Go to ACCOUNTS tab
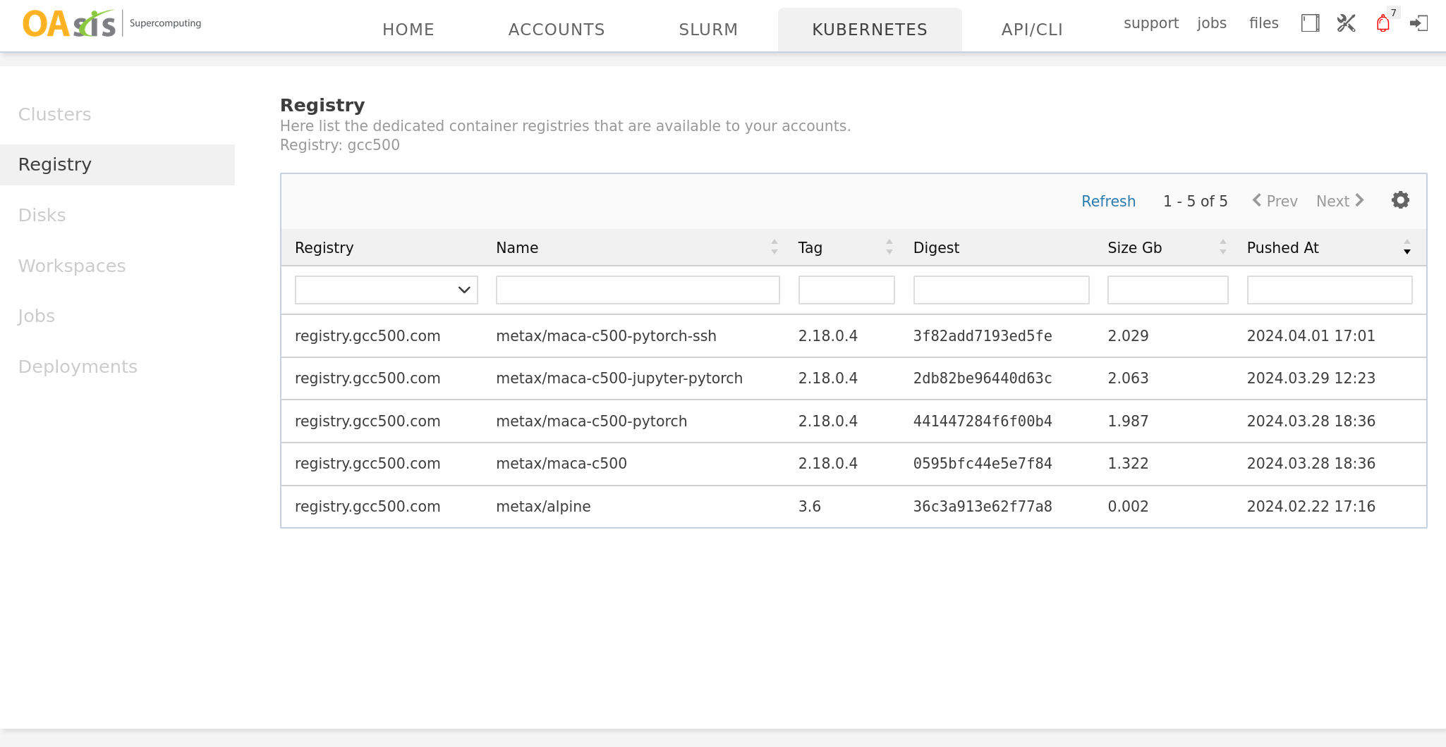The image size is (1446, 747). click(x=557, y=30)
